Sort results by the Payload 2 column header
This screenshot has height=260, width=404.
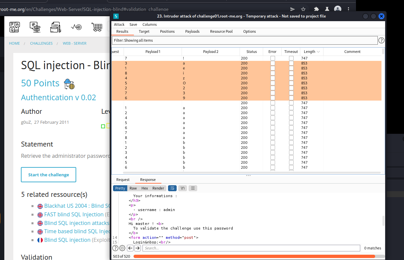click(211, 52)
